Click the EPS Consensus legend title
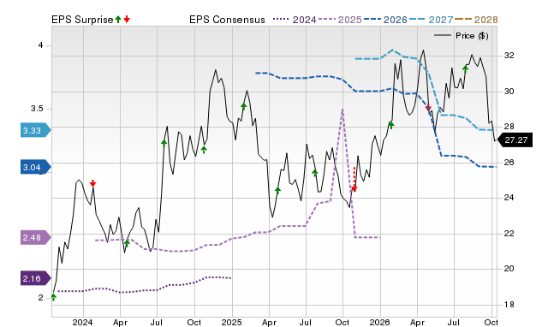Screen dimensions: 548x327 click(227, 20)
